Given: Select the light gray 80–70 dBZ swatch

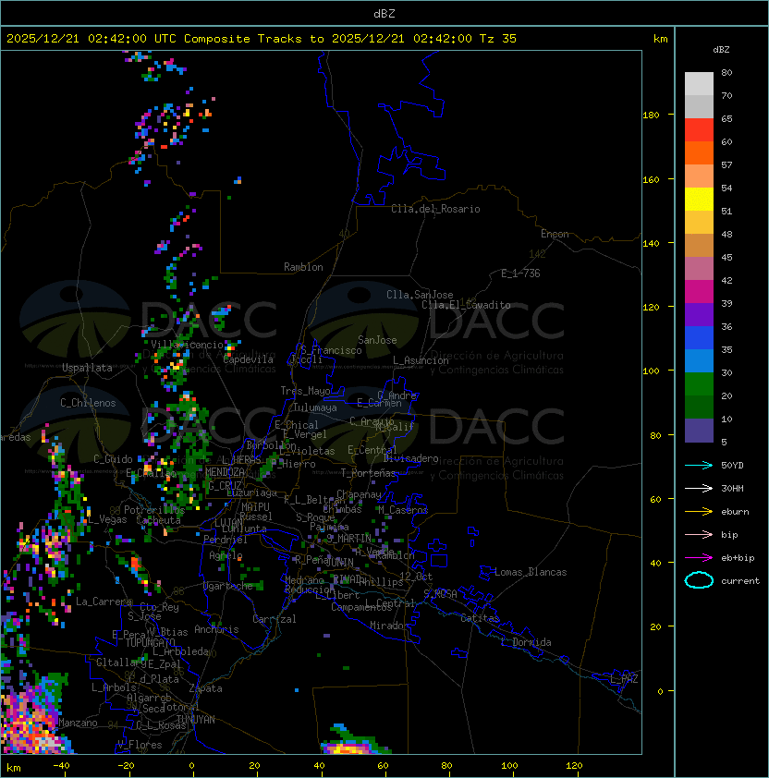Looking at the screenshot, I should 699,83.
